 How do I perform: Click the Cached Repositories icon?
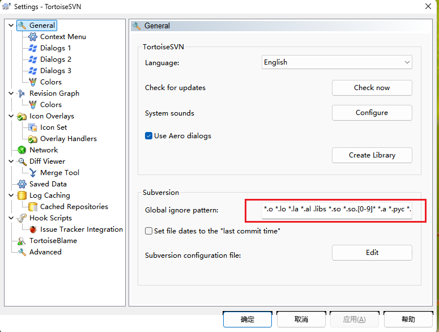[x=33, y=207]
